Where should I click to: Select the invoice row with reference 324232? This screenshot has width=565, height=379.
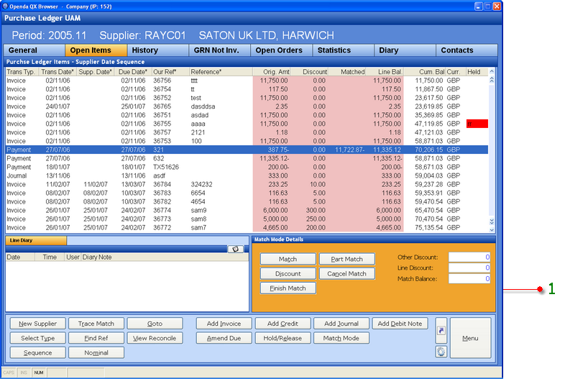(x=247, y=184)
